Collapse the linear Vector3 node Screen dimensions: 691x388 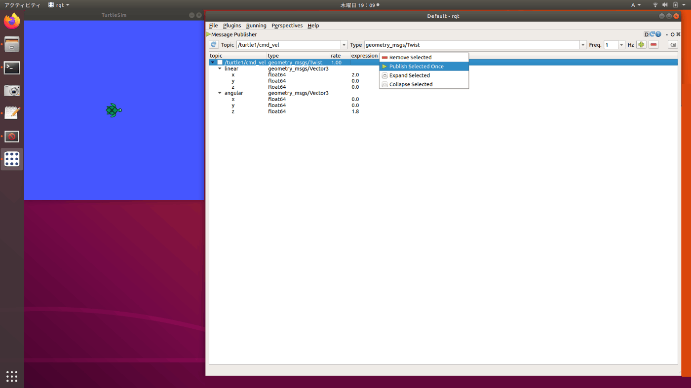[220, 69]
